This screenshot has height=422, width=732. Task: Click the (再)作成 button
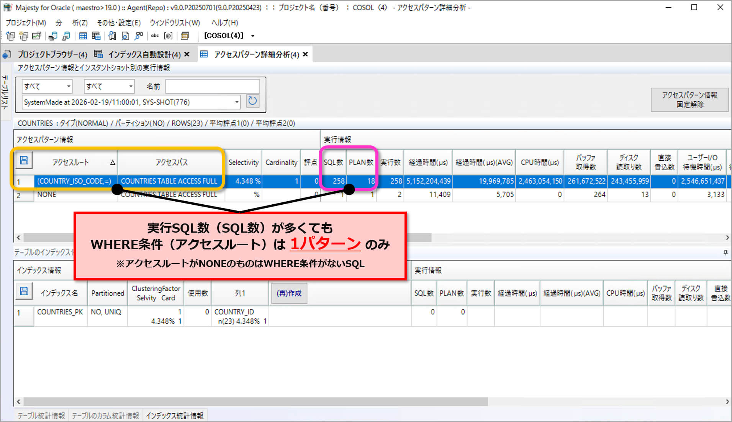click(289, 293)
